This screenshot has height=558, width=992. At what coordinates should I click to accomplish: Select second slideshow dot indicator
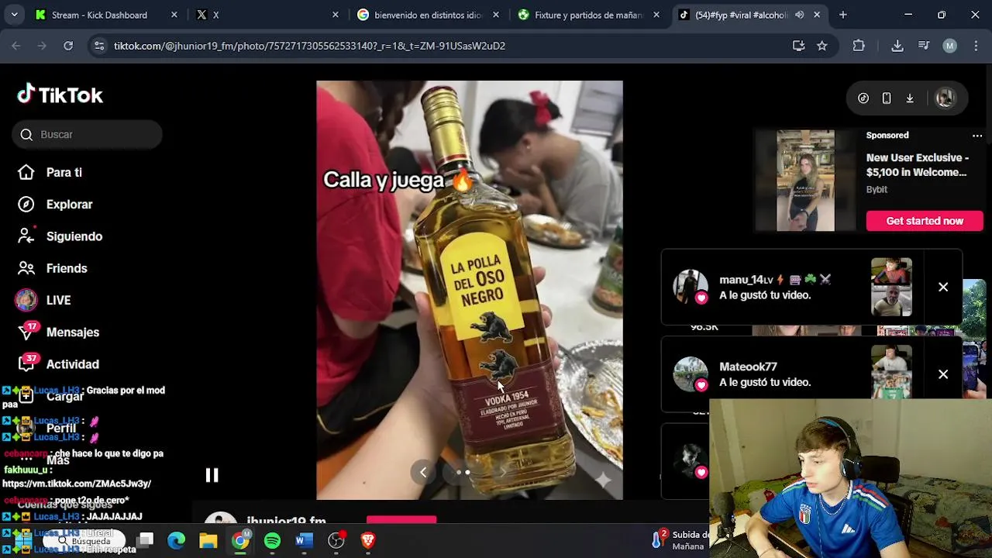tap(467, 472)
